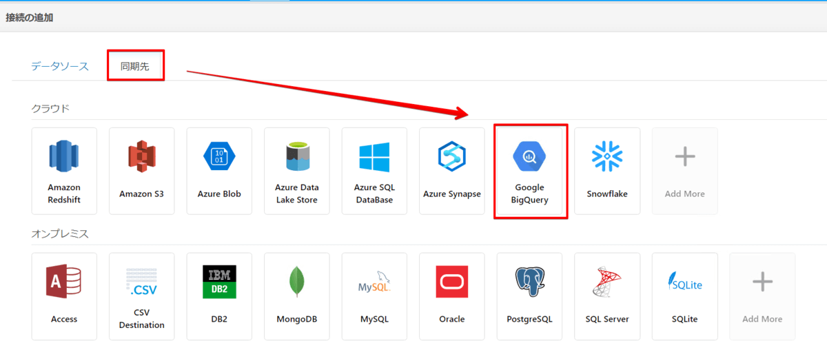Select Azure SQL DataBase connector
This screenshot has width=827, height=361.
(374, 171)
